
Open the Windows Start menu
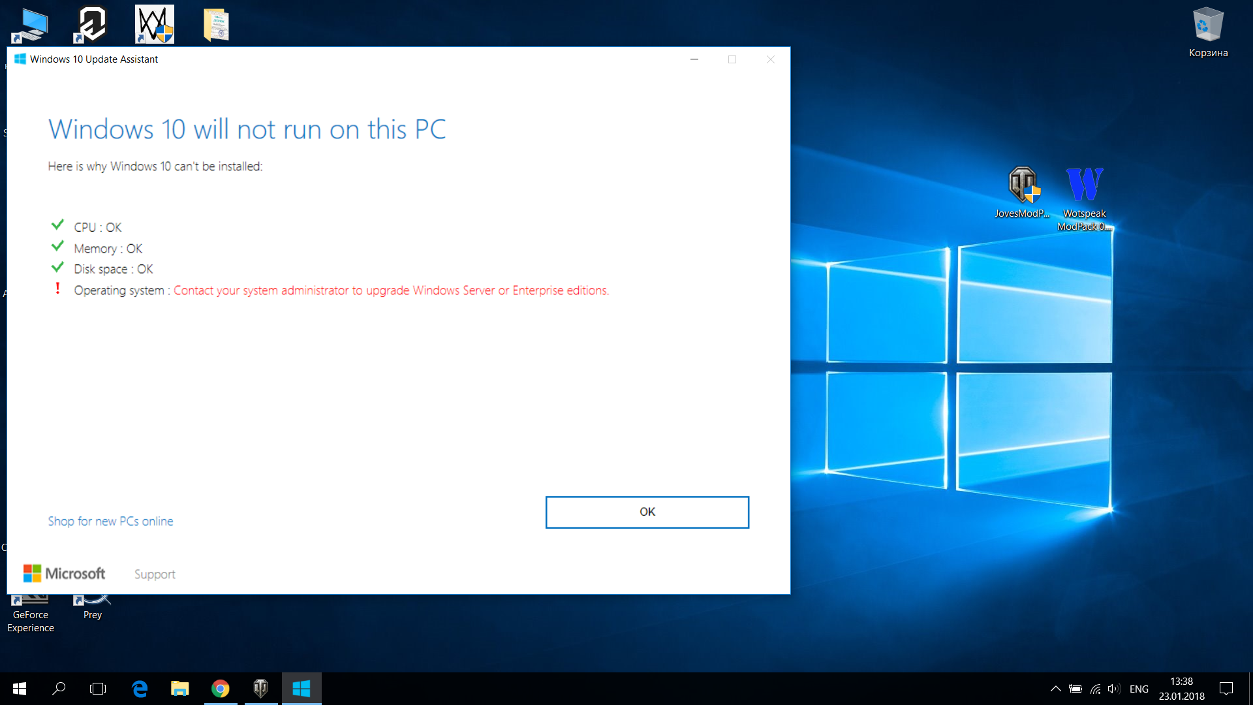(x=20, y=689)
